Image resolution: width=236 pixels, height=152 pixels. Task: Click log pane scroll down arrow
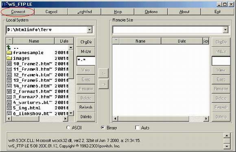coord(227,146)
